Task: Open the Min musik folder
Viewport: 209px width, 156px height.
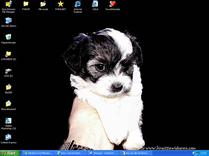Action: tap(43, 4)
